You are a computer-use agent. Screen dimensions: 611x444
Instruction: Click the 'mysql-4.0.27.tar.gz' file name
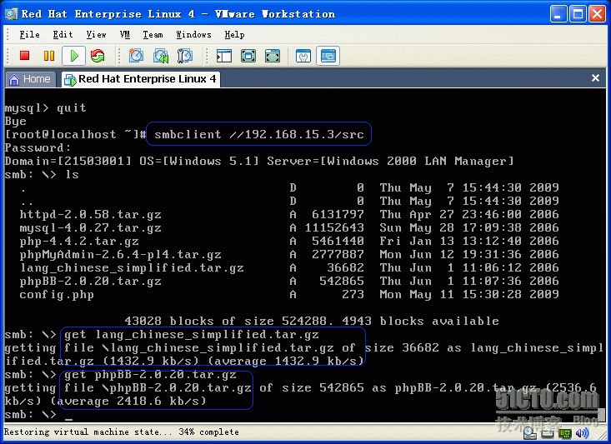(90, 228)
